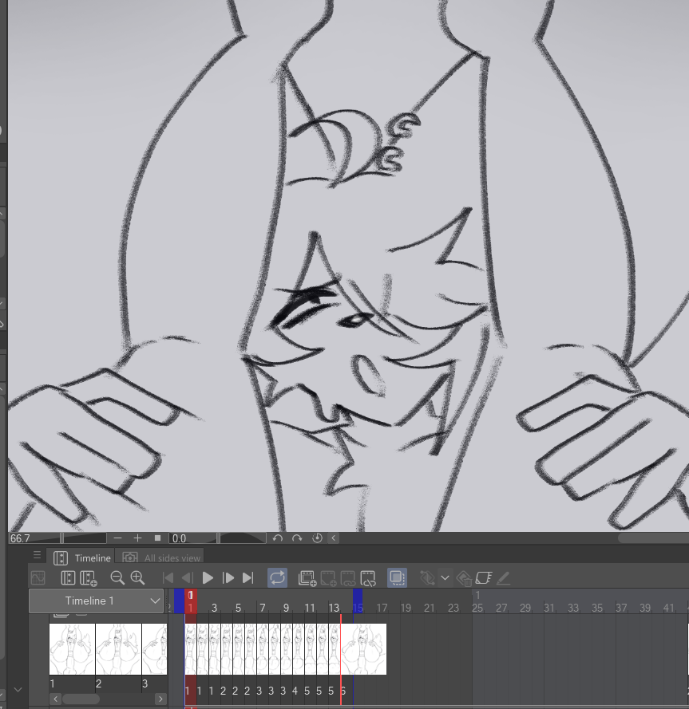Click the cel list scrollbar thumb

point(81,699)
